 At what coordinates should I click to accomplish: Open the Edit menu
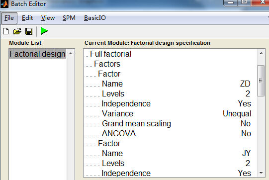click(27, 18)
